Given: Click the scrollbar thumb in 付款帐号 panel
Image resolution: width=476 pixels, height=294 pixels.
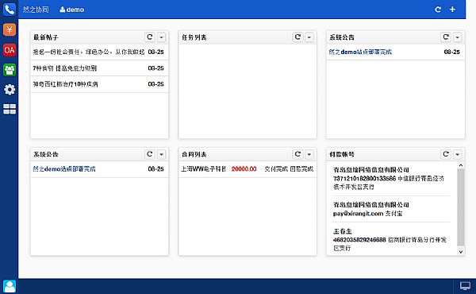Looking at the screenshot, I should pyautogui.click(x=461, y=207).
